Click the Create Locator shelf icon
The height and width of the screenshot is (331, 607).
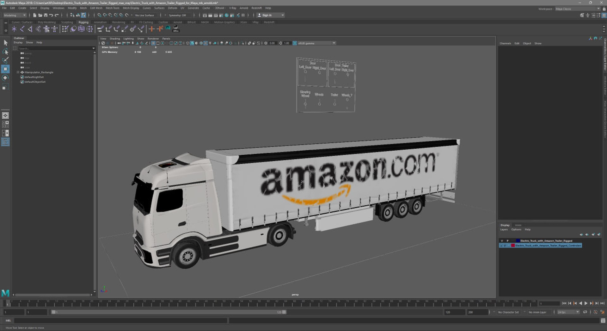tap(14, 29)
